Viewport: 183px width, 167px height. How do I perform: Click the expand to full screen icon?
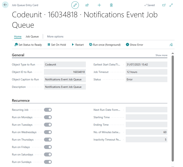[171, 5]
